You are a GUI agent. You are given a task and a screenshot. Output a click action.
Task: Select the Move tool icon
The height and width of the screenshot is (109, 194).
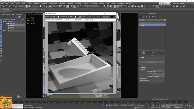[x=40, y=6]
